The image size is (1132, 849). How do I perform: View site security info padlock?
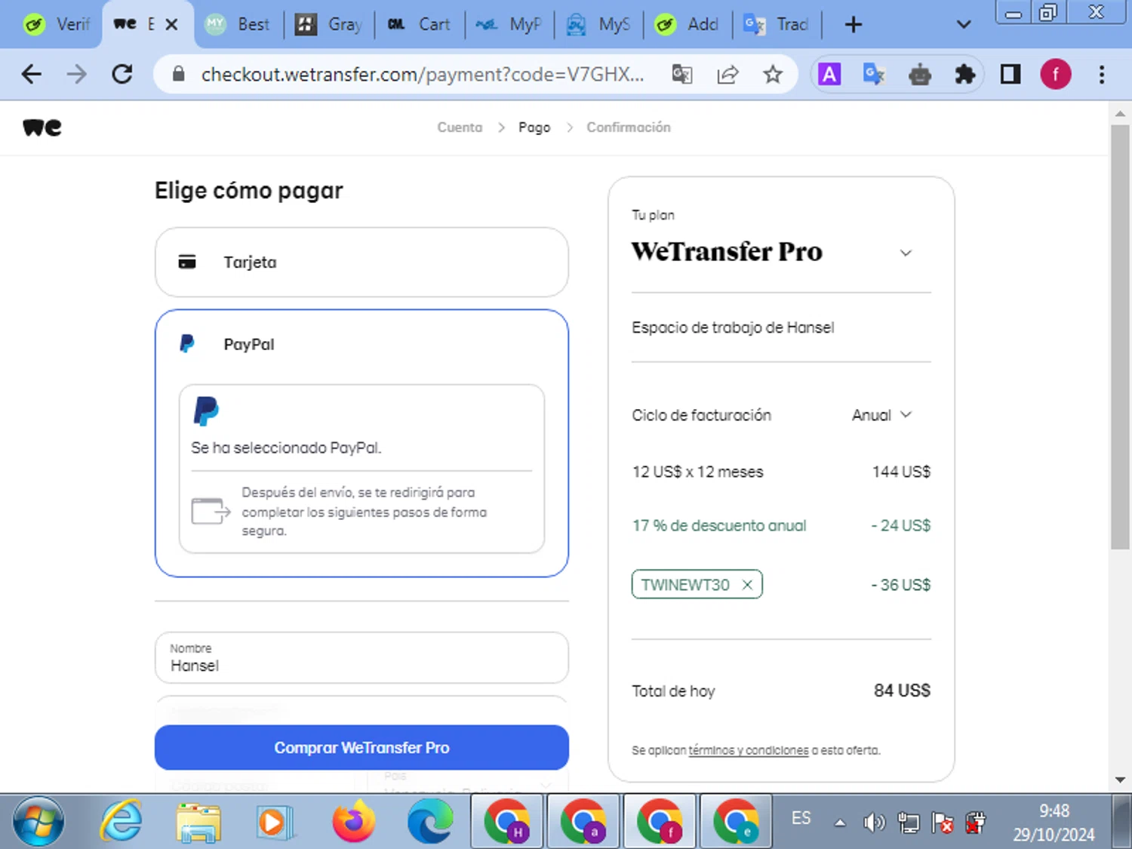pos(178,74)
